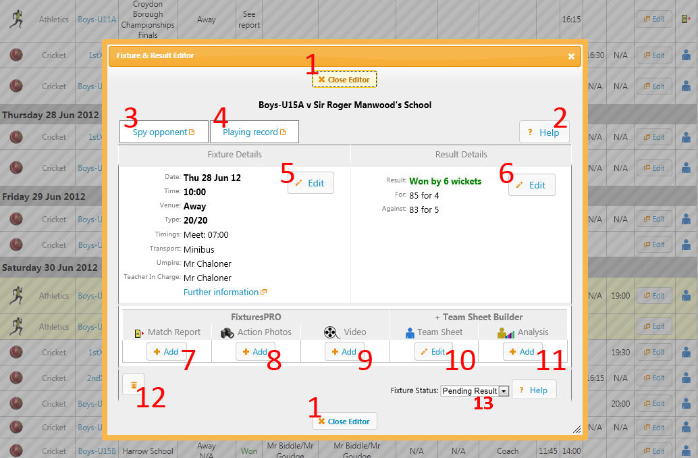Click Boys-U15B link in Harrow School row

pos(97,451)
